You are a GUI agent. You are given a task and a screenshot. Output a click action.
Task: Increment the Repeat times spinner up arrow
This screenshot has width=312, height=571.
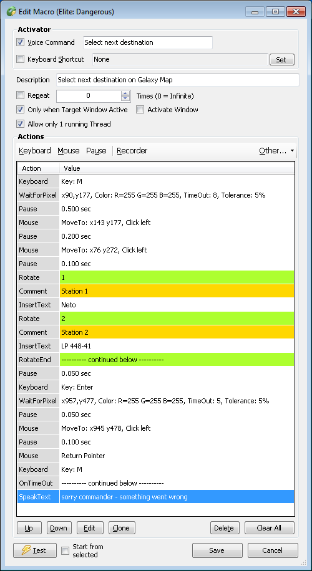(x=125, y=94)
